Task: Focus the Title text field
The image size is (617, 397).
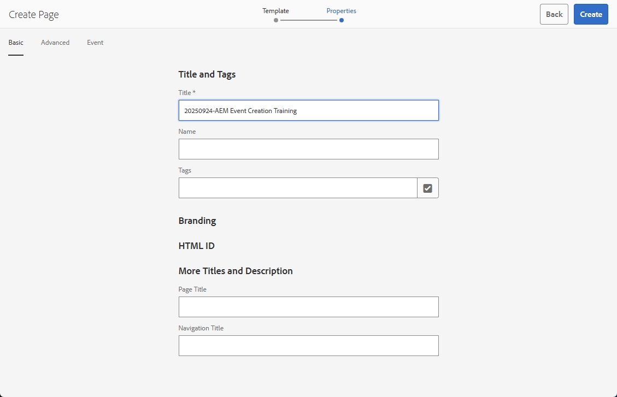Action: [x=308, y=110]
